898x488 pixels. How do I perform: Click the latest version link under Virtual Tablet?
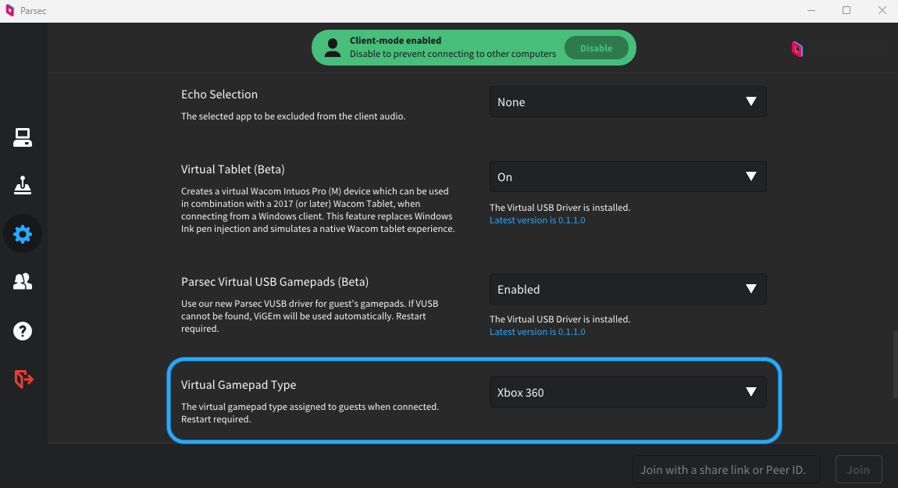pos(537,220)
